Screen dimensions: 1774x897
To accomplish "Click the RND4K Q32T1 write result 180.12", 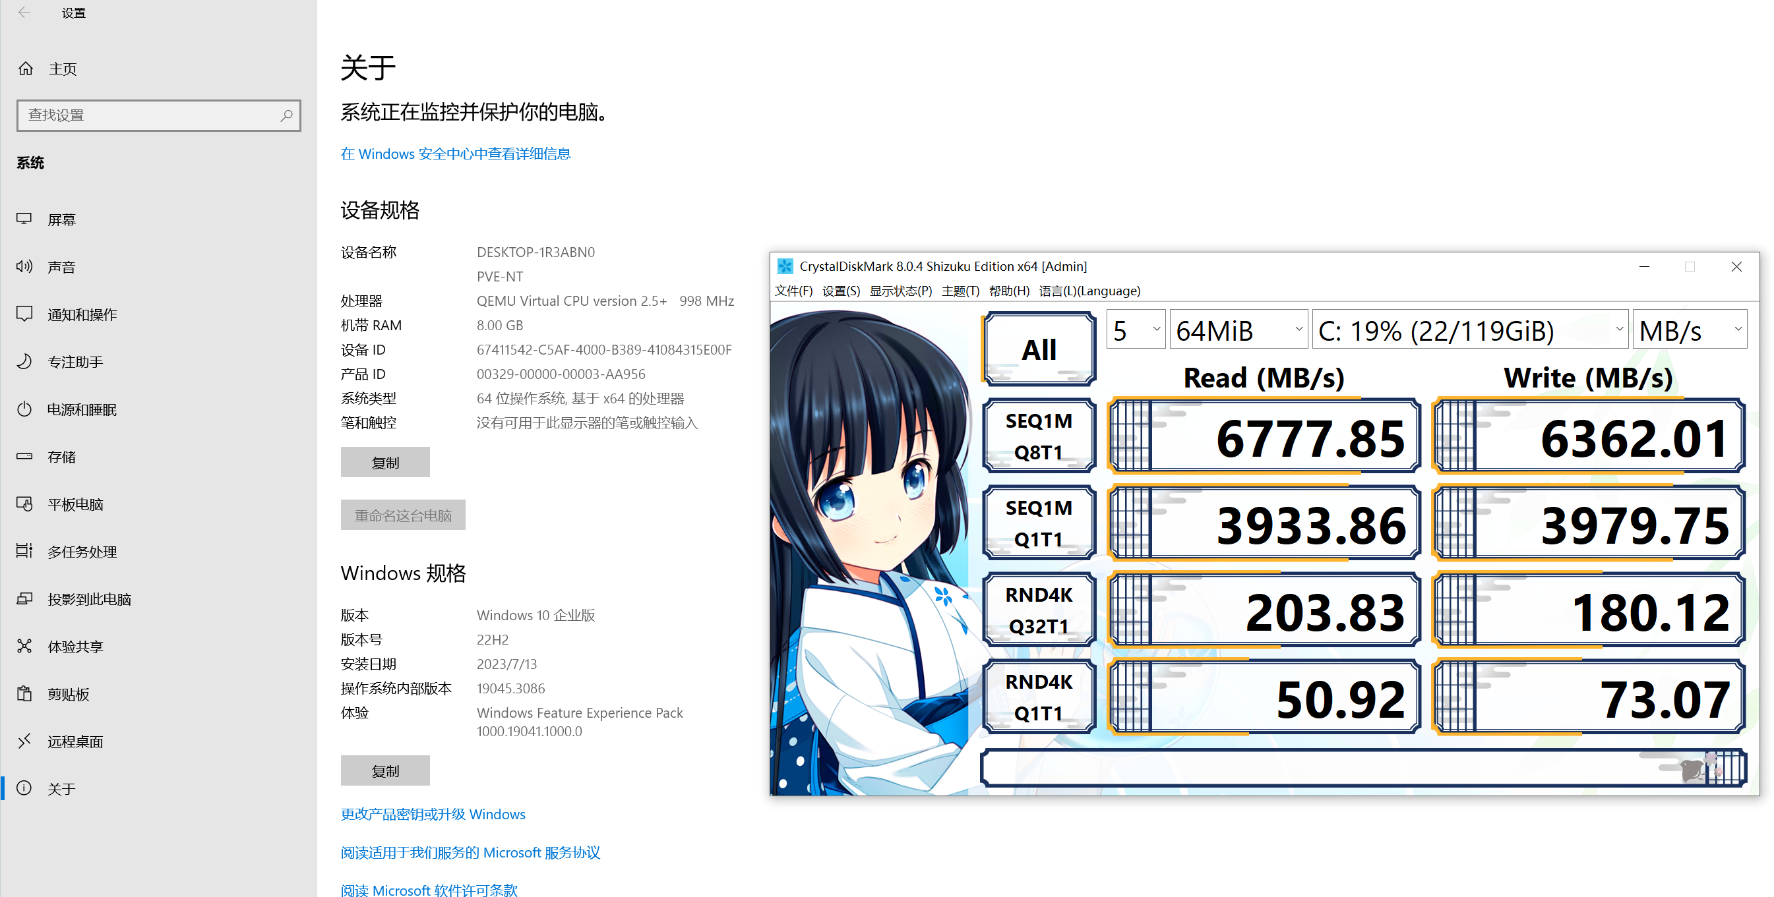I will [1588, 610].
